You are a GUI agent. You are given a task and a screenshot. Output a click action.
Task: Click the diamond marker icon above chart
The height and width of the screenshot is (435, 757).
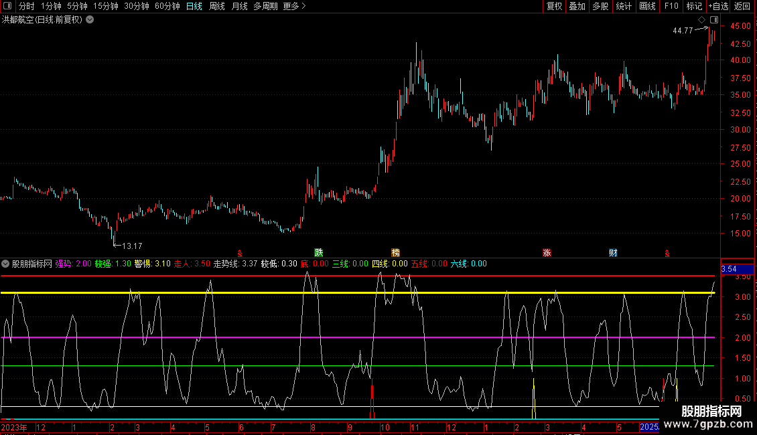[702, 20]
